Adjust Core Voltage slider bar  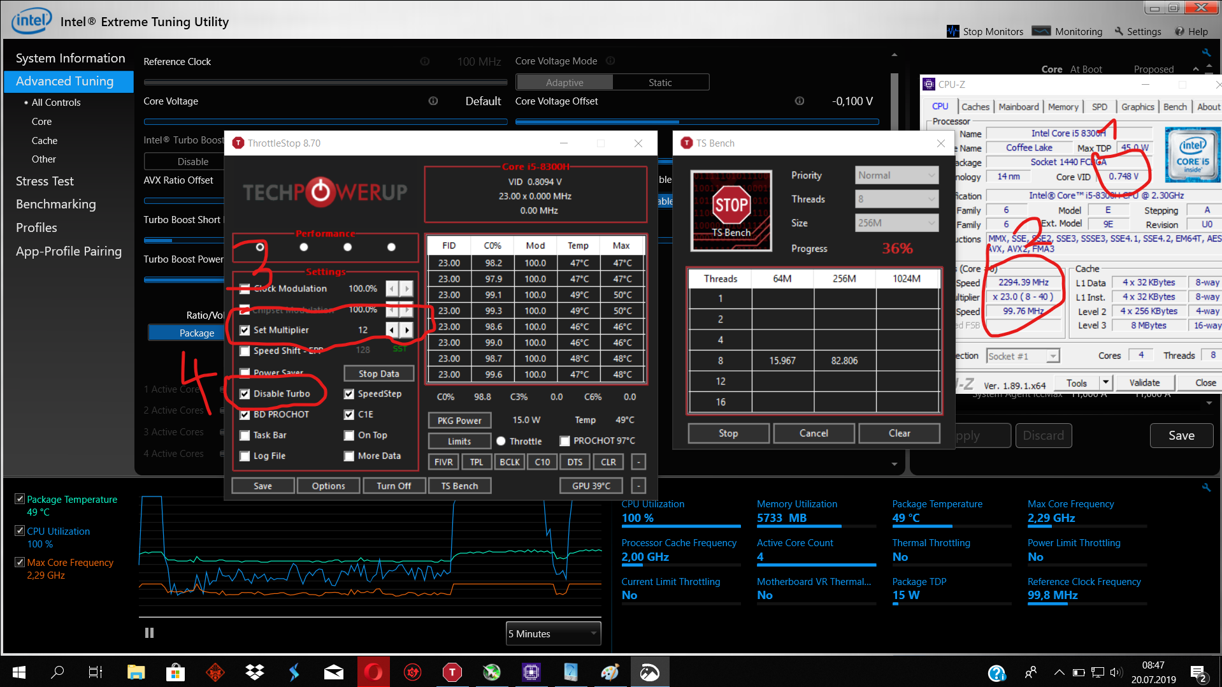[x=326, y=121]
